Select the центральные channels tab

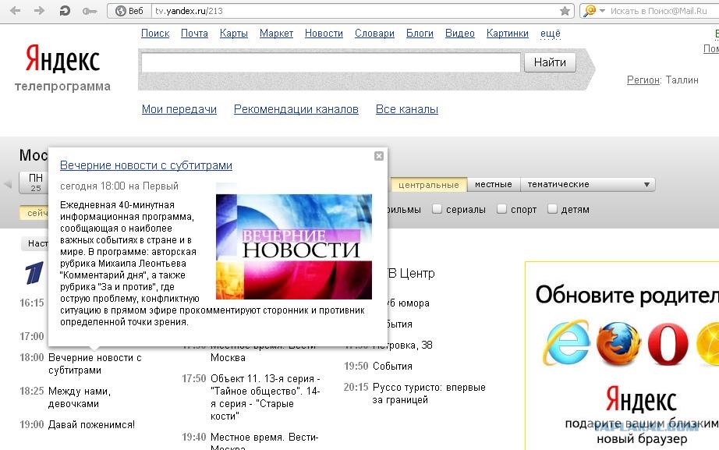click(x=428, y=185)
